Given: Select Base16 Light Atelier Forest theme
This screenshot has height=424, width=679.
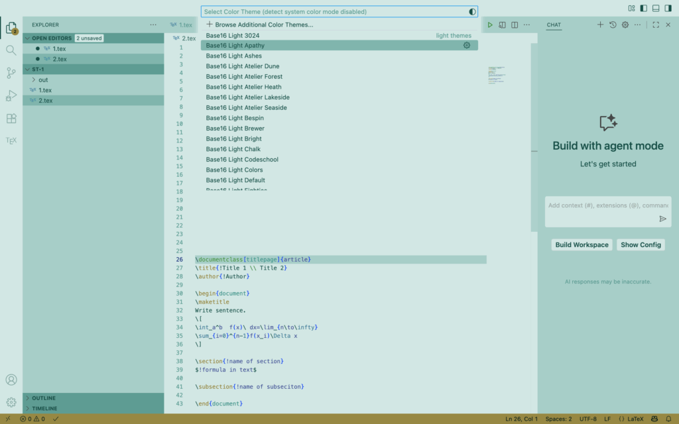Looking at the screenshot, I should (x=244, y=77).
